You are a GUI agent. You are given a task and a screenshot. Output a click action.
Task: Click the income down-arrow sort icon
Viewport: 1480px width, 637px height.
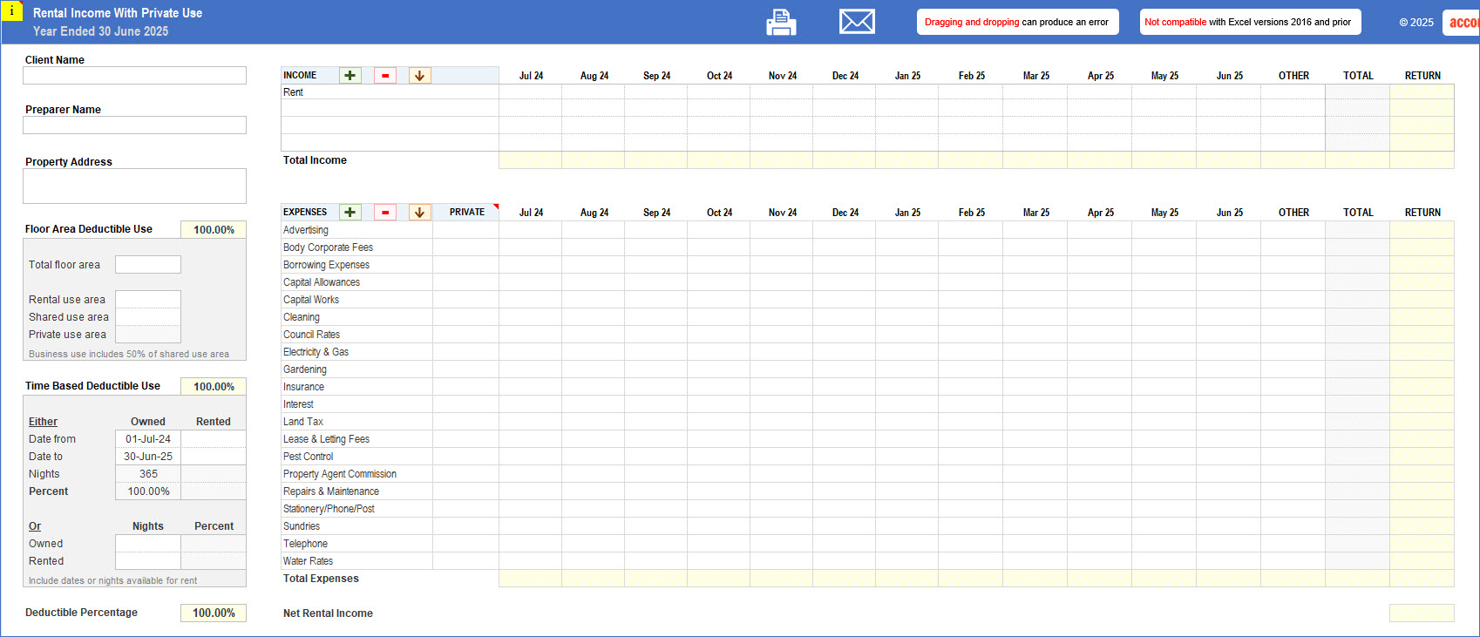(x=420, y=76)
